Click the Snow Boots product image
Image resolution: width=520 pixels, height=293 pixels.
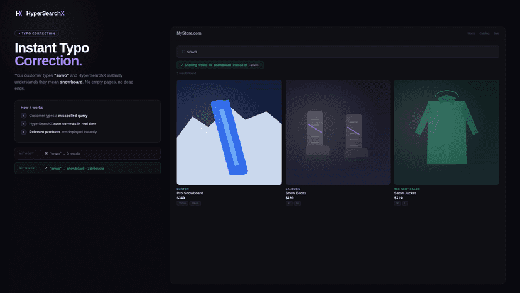coord(338,132)
